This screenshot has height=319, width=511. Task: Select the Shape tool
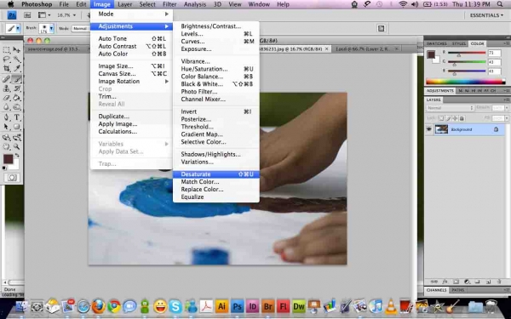16,127
